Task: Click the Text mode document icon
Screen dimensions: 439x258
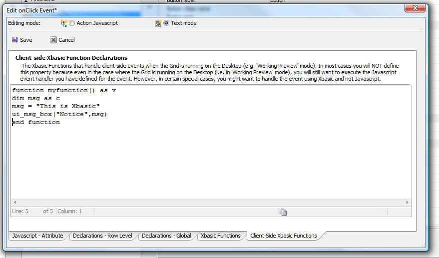Action: 158,23
